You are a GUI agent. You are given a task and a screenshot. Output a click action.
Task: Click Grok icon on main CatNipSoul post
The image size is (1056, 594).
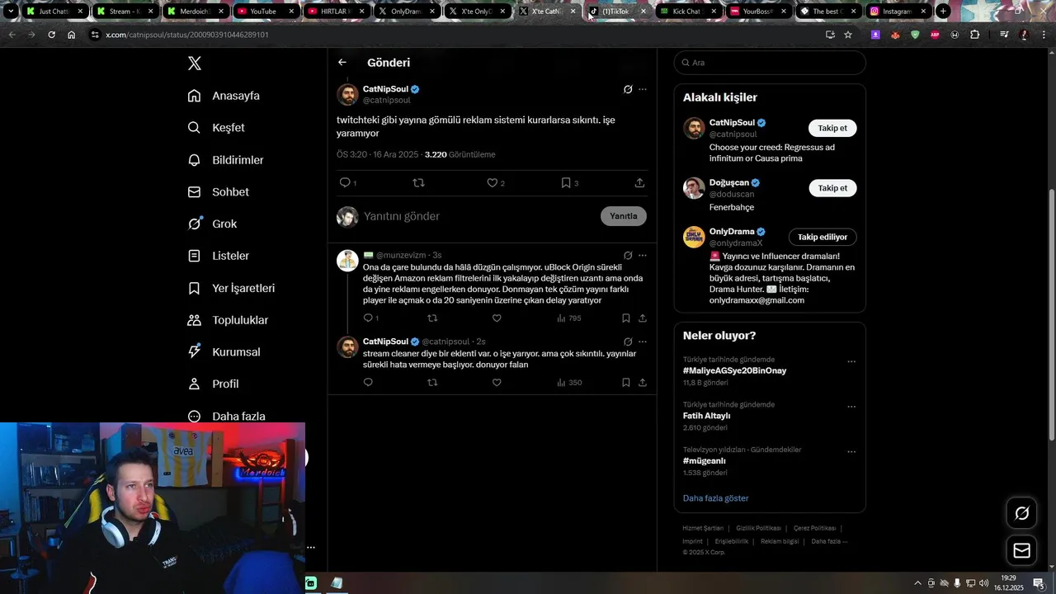coord(628,89)
